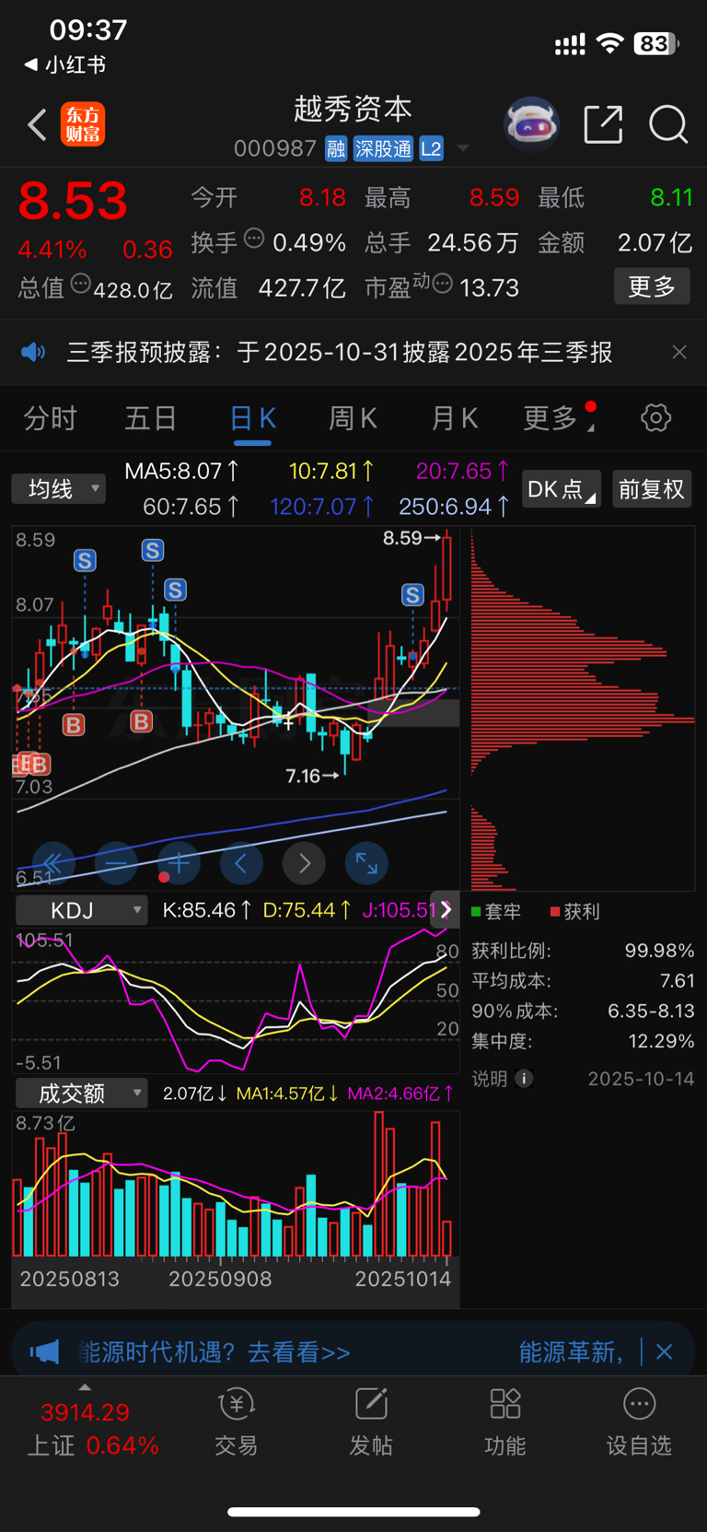
Task: Tap the speaker announcement icon
Action: (x=34, y=352)
